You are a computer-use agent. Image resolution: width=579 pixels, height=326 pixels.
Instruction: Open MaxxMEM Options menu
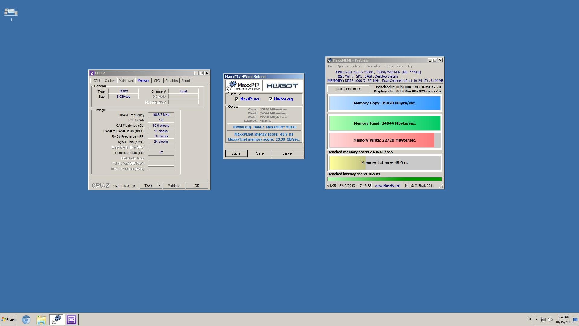coord(342,66)
